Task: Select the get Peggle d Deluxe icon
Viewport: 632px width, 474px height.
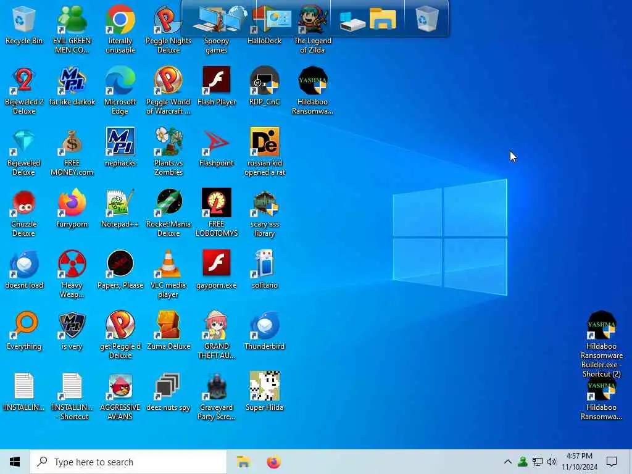Action: 120,335
